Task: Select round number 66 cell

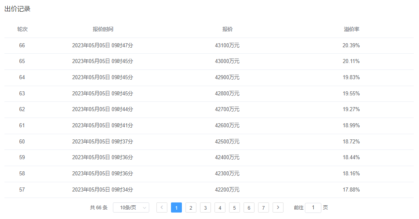Action: click(22, 46)
